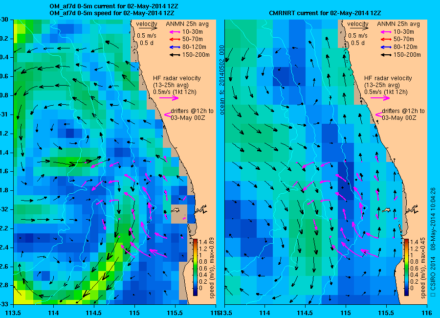Click the magenta drifters marker in right panel

click(x=379, y=114)
